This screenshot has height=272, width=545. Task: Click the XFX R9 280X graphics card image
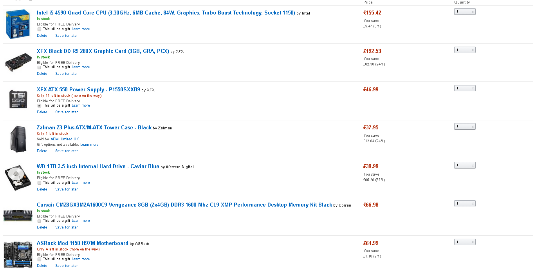[x=18, y=62]
